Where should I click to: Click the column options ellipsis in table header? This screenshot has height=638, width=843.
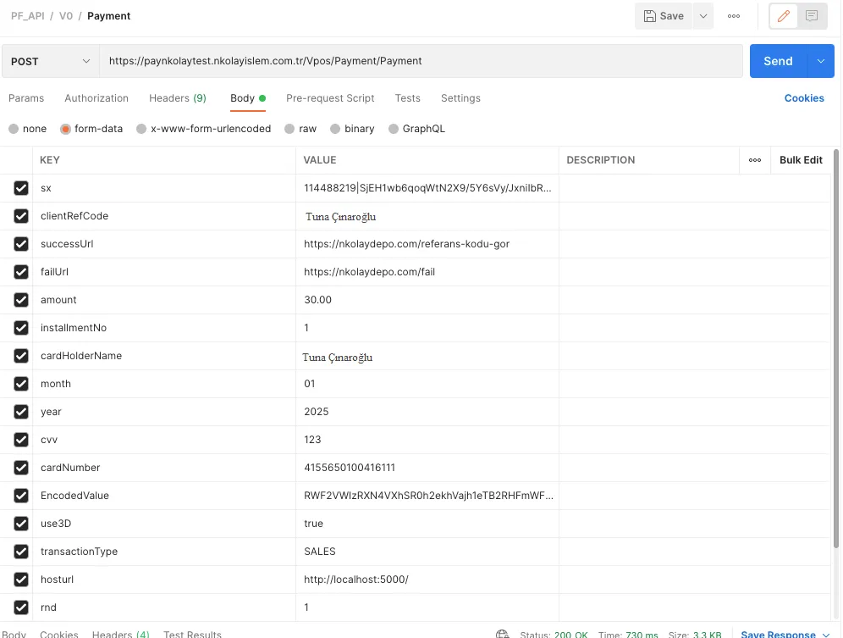click(755, 160)
